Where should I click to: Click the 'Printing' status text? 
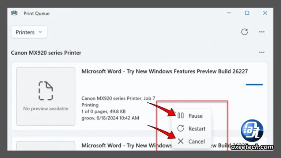tap(90, 105)
